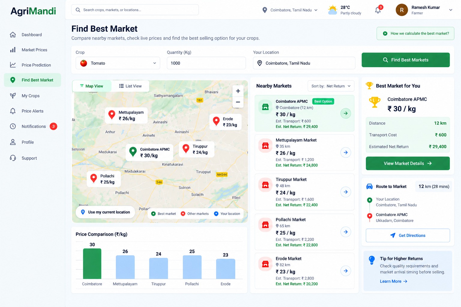Screen dimensions: 461x307
Task: Open Pollachi Market card arrow
Action: [346, 232]
